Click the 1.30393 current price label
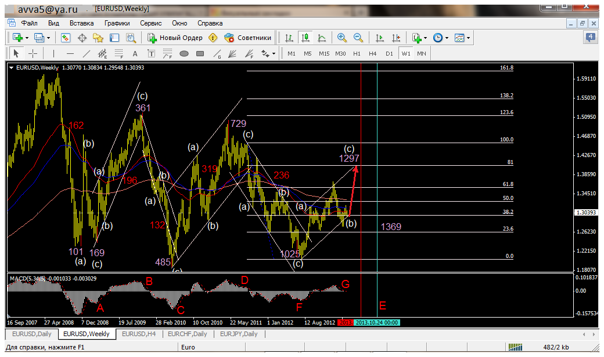604x357 pixels. [x=586, y=212]
